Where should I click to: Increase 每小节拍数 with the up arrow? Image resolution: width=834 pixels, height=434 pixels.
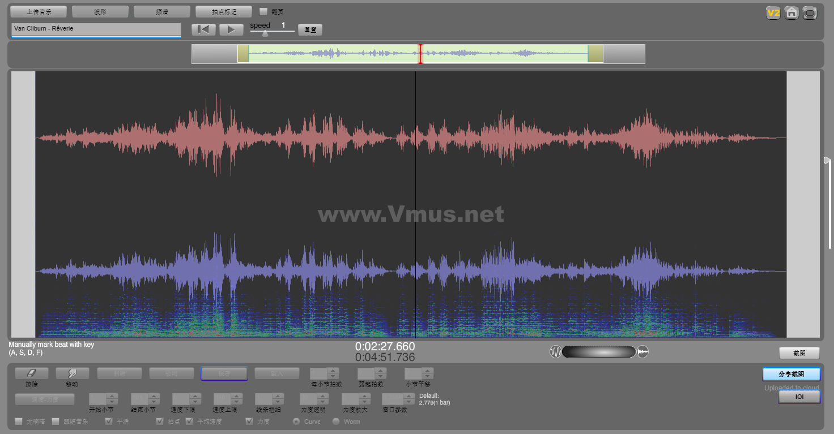tap(333, 371)
